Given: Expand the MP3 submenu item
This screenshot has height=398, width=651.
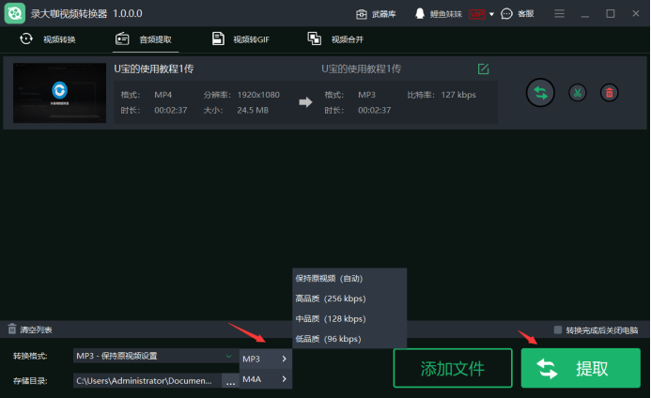Looking at the screenshot, I should click(265, 359).
